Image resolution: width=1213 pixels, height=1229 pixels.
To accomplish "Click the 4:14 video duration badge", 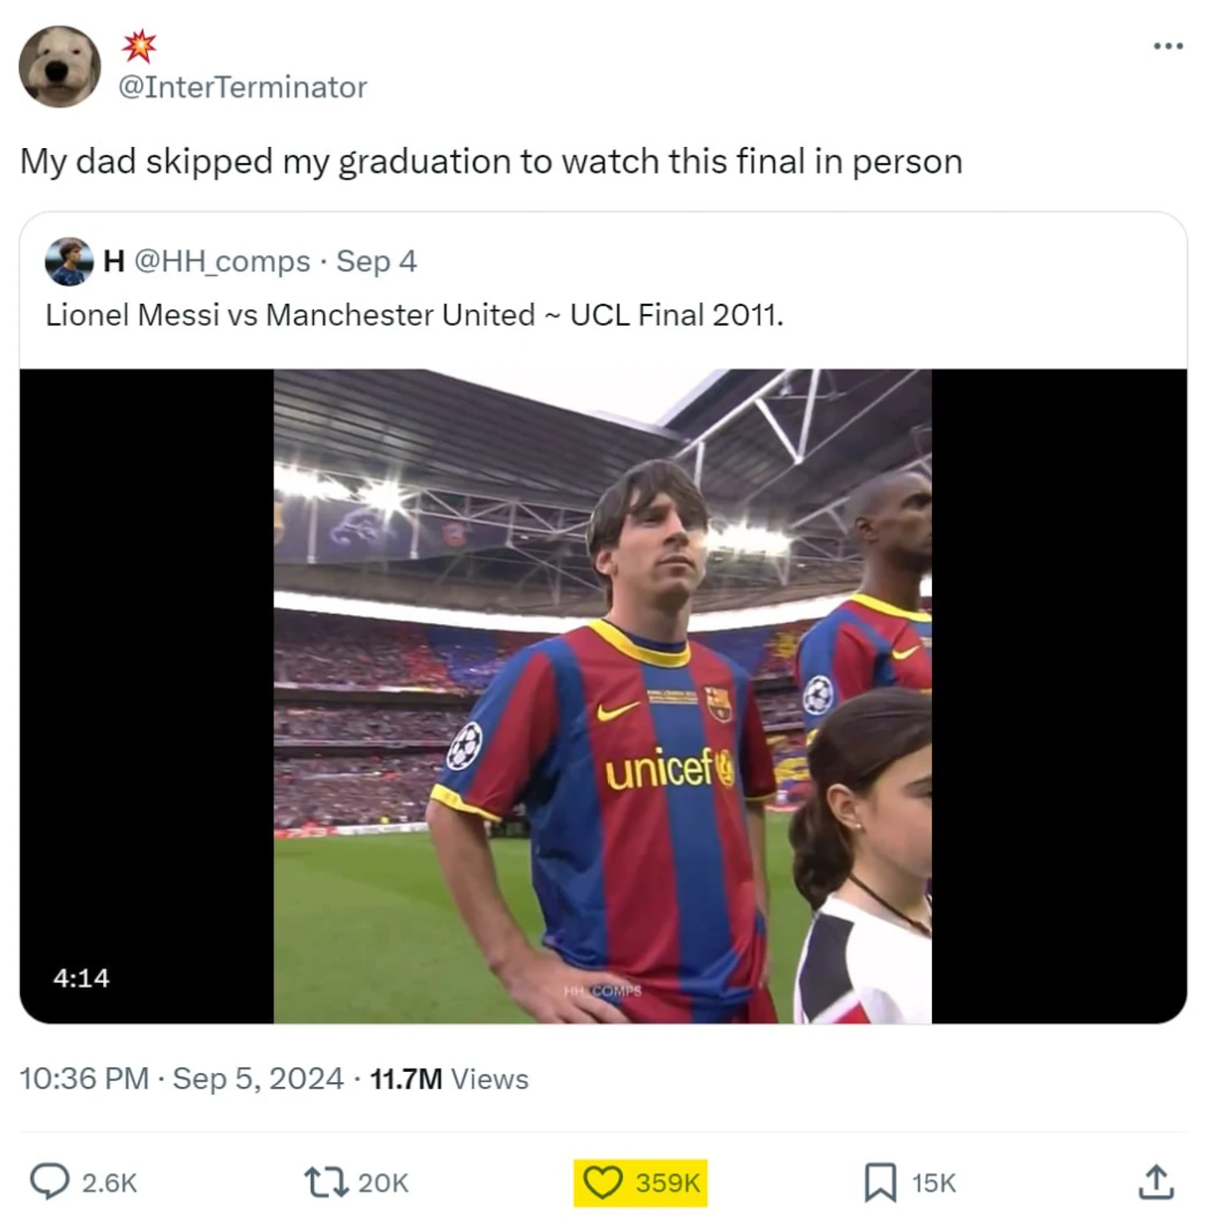I will (x=81, y=977).
